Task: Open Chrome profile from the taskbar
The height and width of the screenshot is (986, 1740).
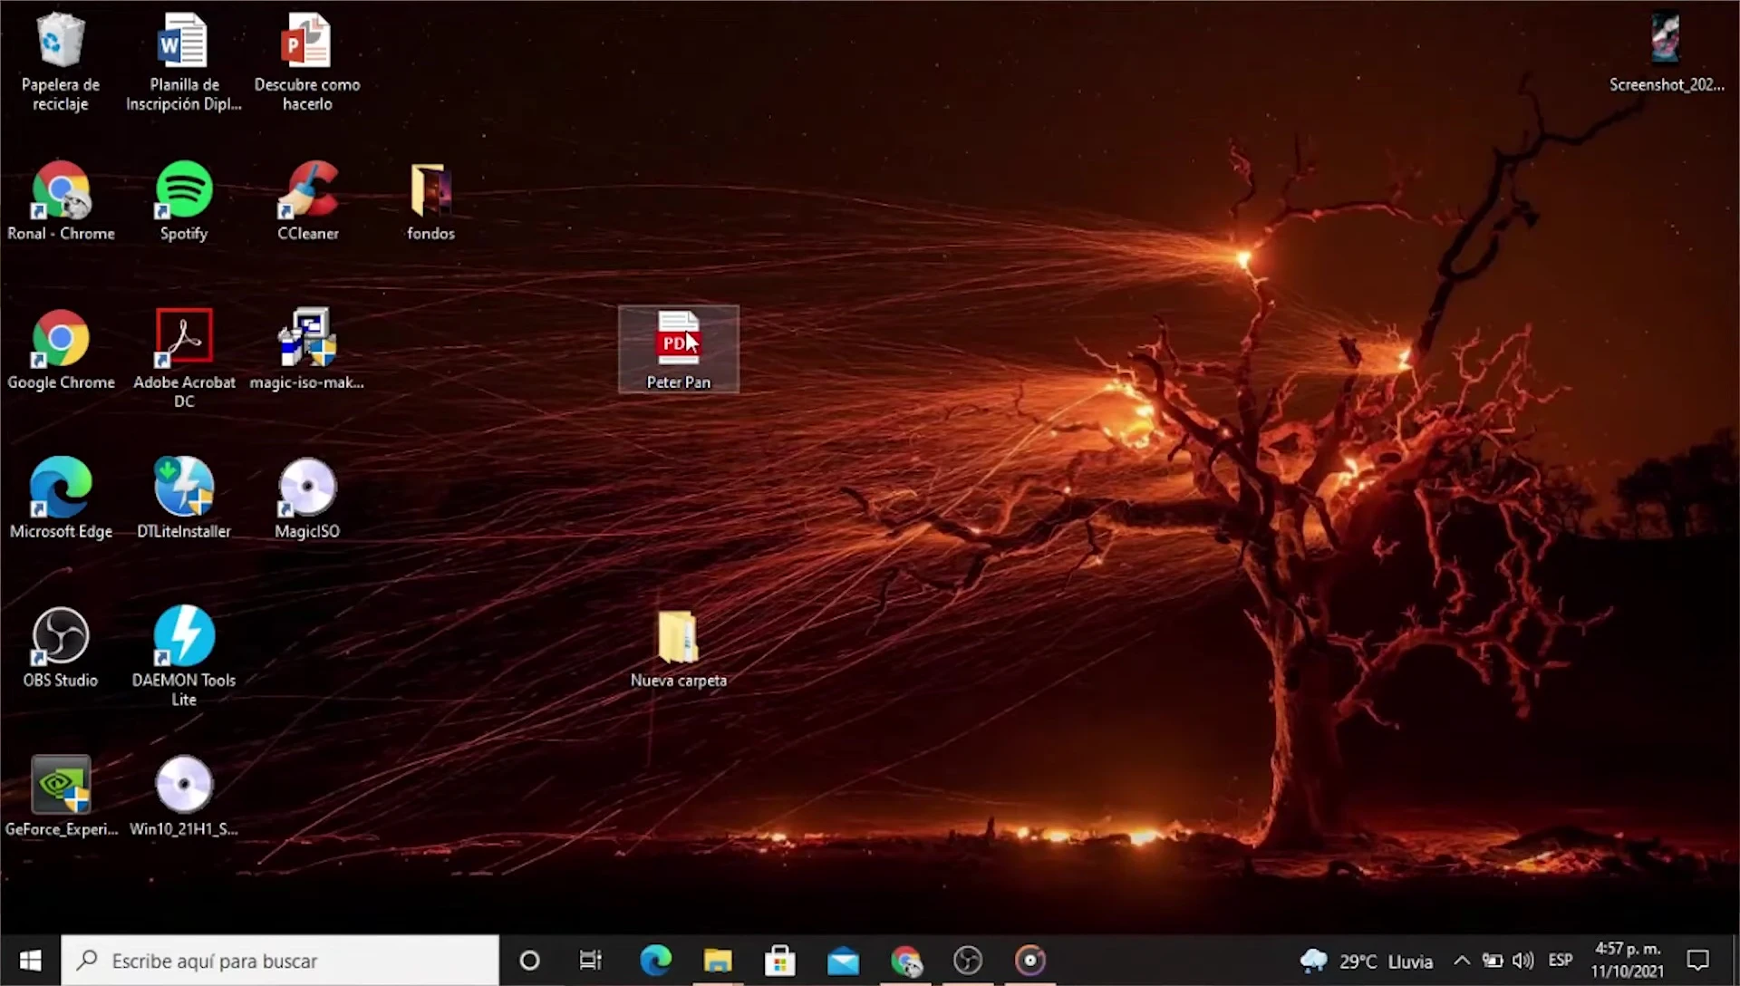Action: point(905,961)
